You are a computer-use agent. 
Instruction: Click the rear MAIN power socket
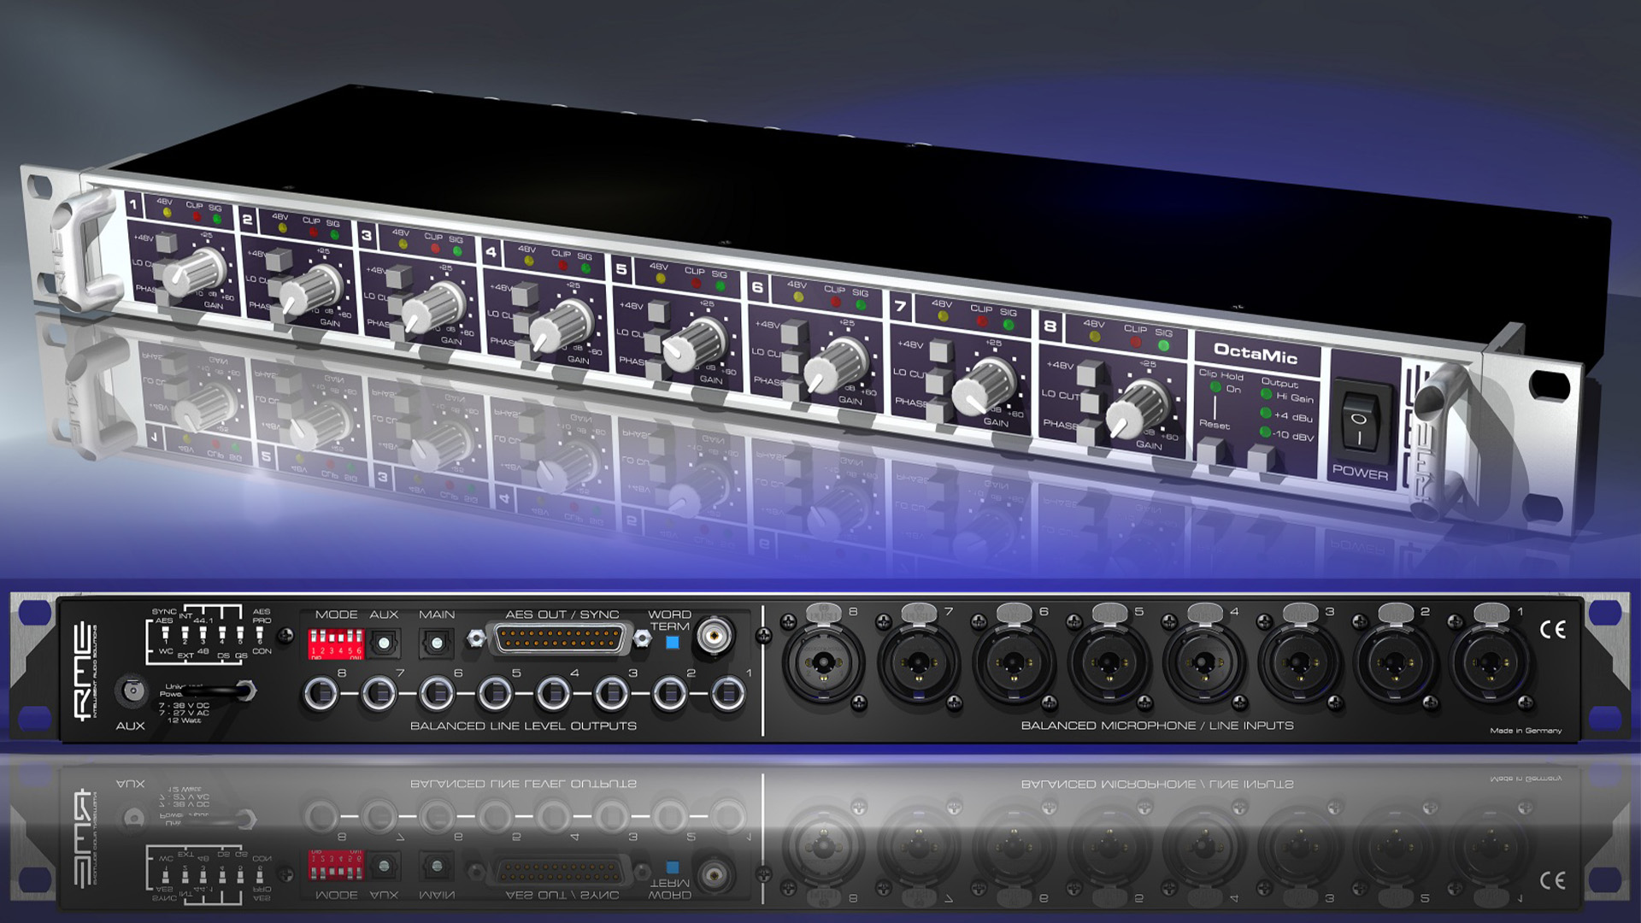(x=436, y=642)
